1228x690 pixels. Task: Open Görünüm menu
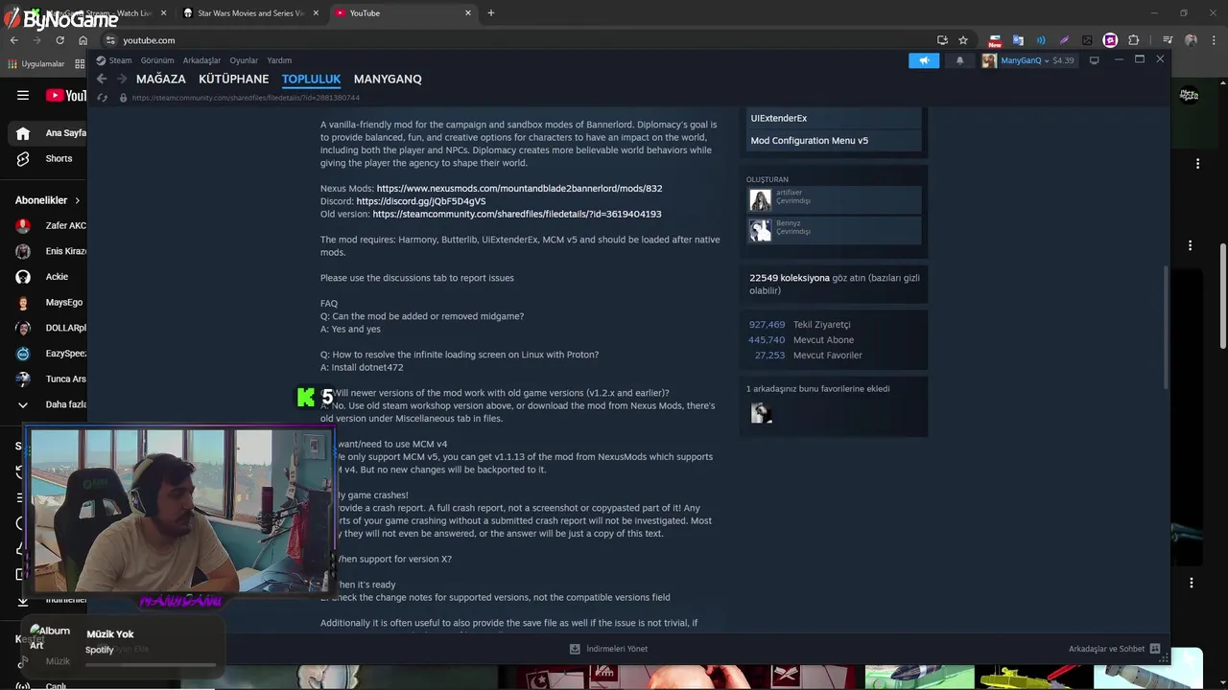pos(157,60)
